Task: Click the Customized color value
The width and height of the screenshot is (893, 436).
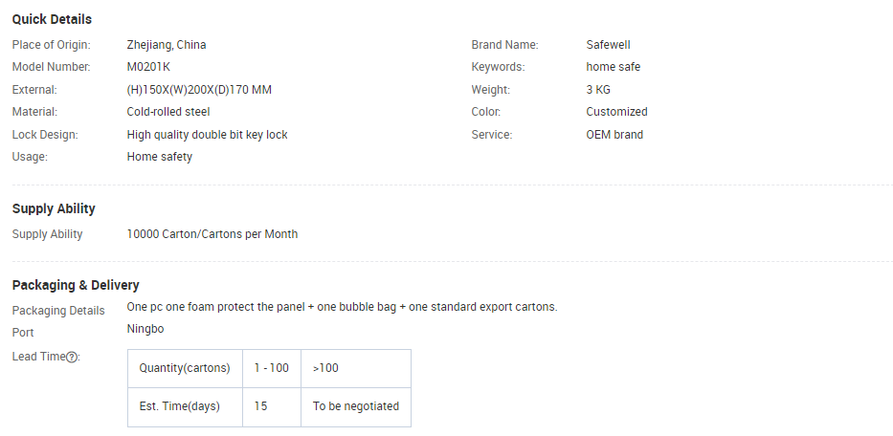Action: 616,112
